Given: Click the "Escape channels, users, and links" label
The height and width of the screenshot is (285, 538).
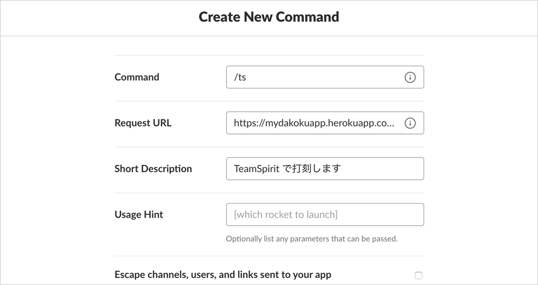Looking at the screenshot, I should coord(222,275).
